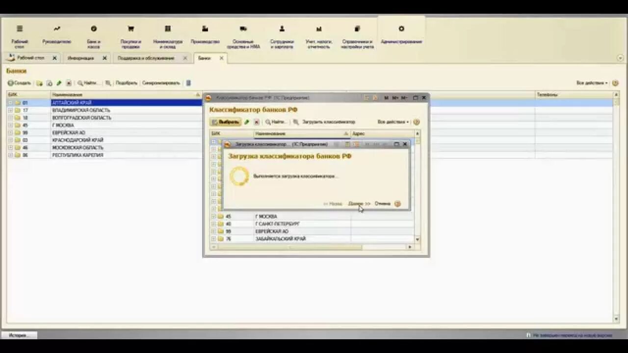Collapse the sections panel with the chevron at right
628x353 pixels.
620,58
